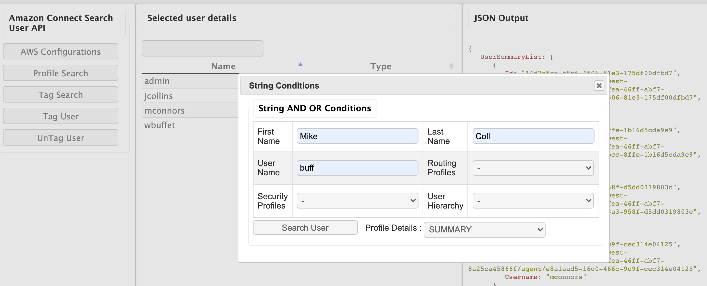Click the filter box above the Name column
The height and width of the screenshot is (286, 707).
[202, 48]
